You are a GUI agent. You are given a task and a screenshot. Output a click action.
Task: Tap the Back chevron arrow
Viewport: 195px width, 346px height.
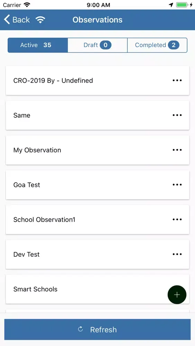click(7, 20)
